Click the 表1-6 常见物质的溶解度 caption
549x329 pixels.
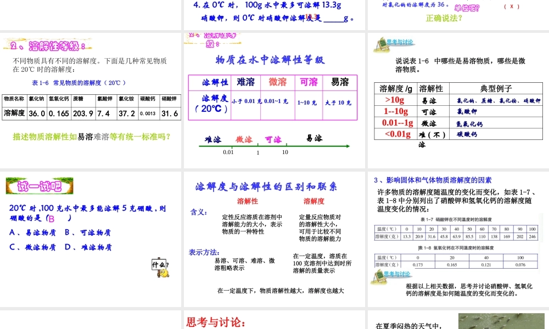tap(79, 83)
